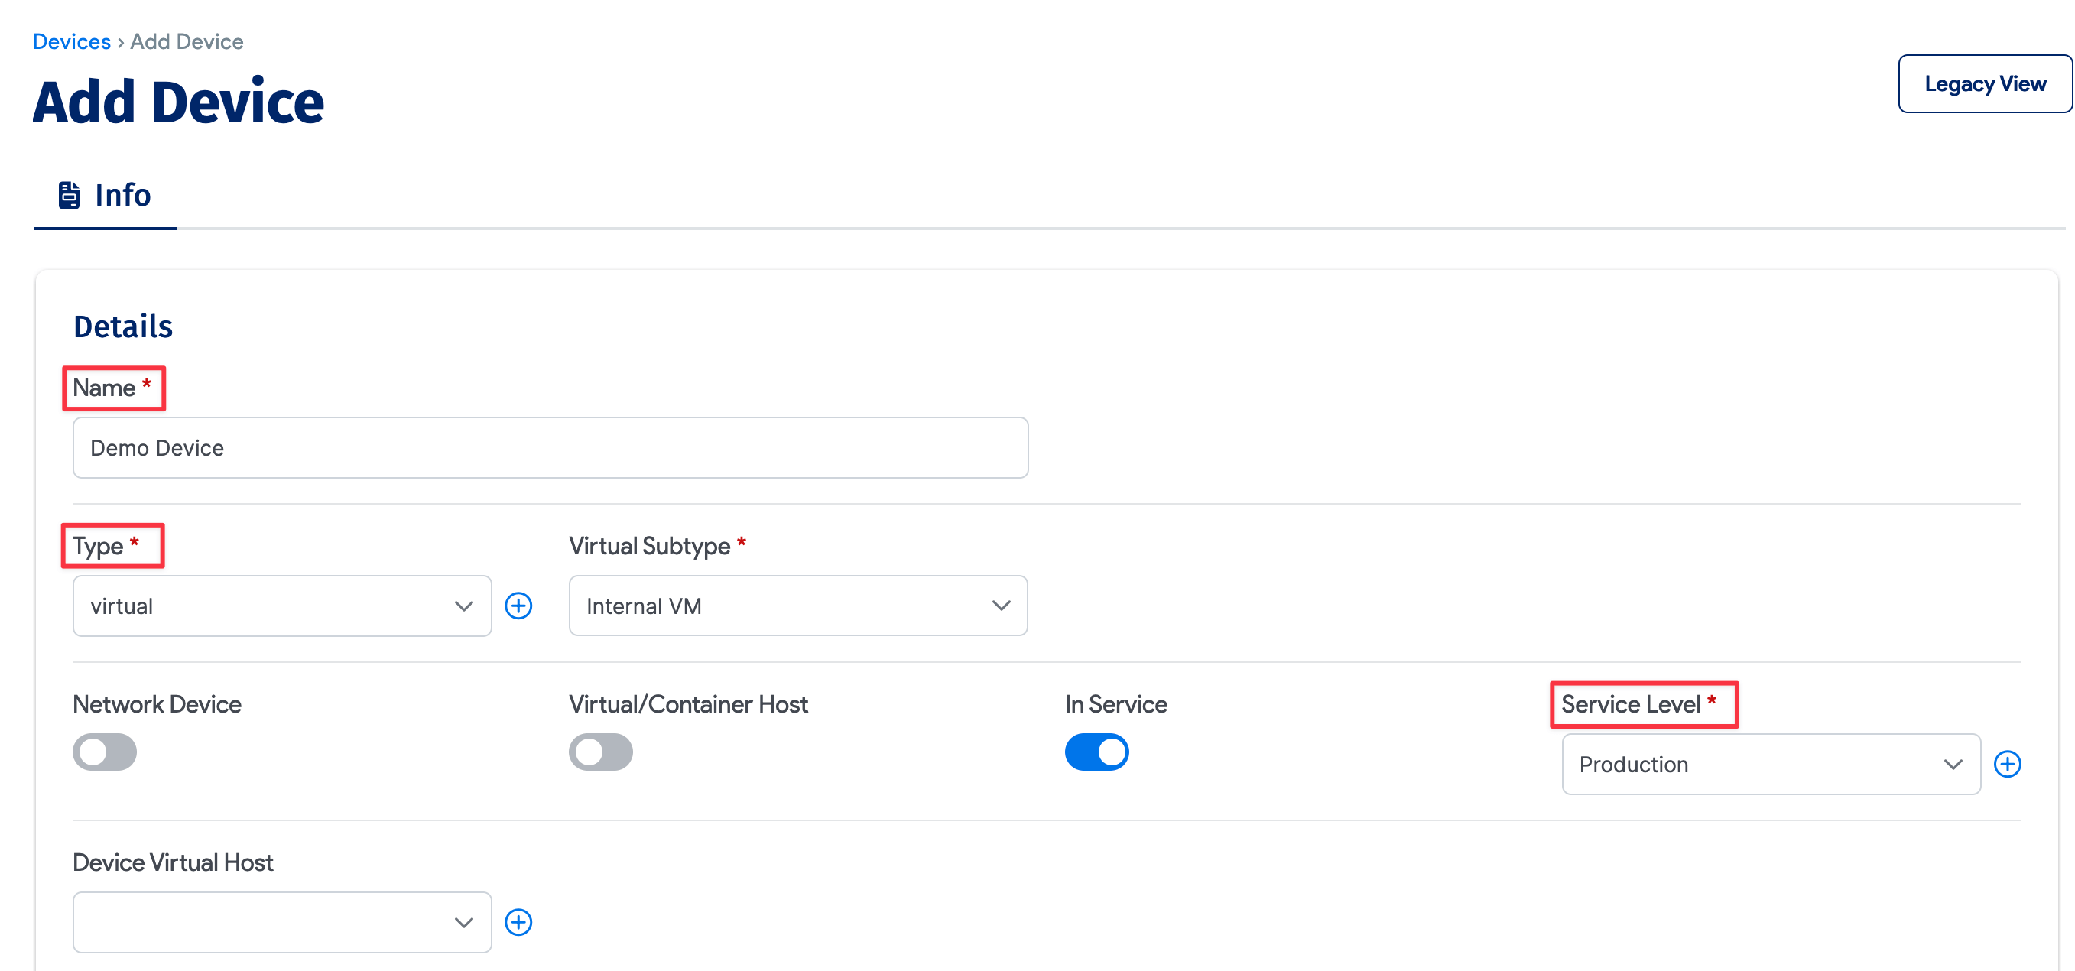
Task: Click the Legacy View button
Action: tap(1985, 83)
